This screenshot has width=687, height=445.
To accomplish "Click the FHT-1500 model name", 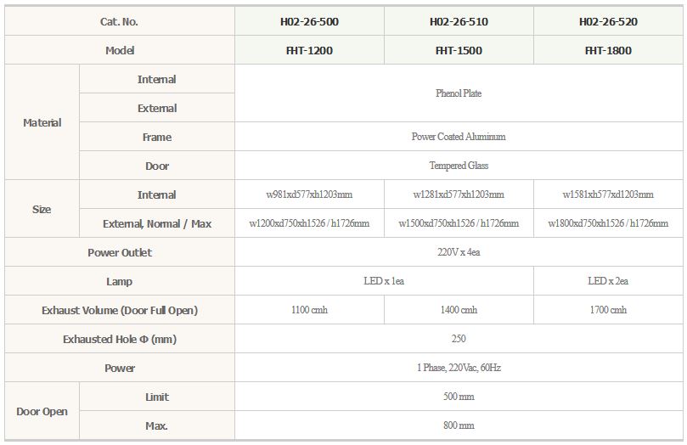I will (x=459, y=50).
